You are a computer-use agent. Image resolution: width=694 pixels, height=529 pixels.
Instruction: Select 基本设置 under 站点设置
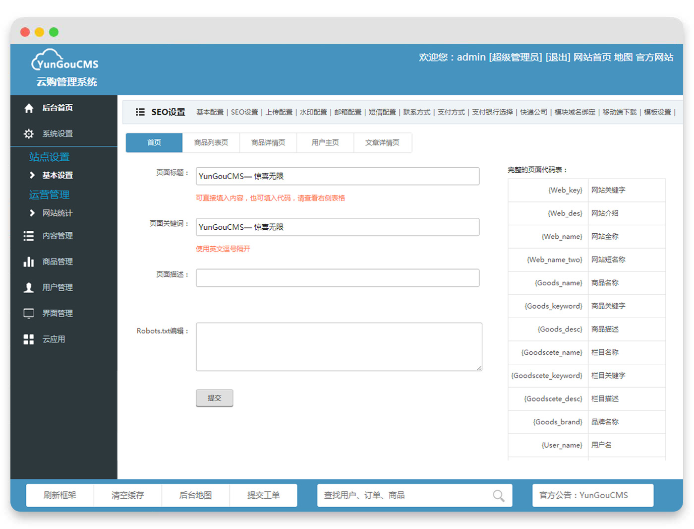(57, 175)
